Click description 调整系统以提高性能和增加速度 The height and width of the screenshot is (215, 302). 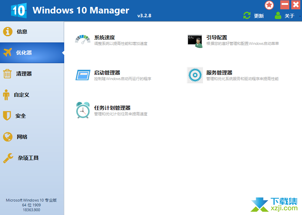click(x=121, y=43)
